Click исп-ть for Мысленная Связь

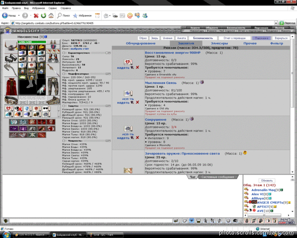(x=128, y=99)
